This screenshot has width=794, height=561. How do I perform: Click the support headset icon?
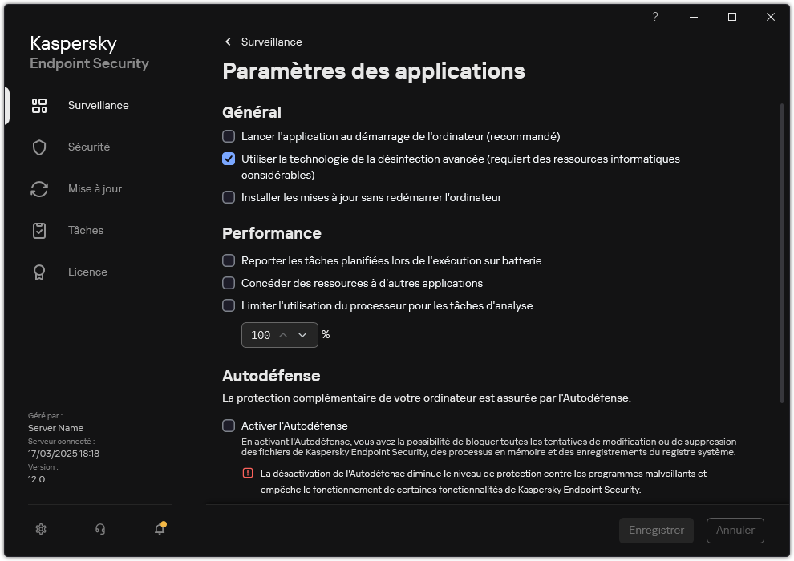pos(99,529)
